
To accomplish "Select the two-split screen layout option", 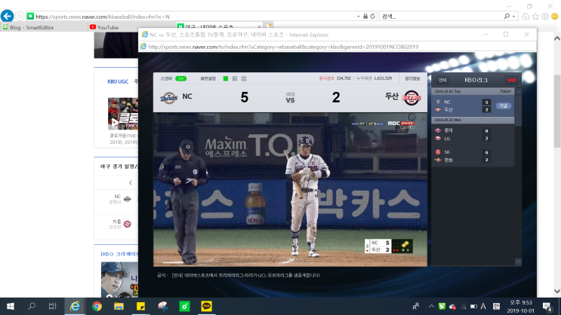I will click(235, 78).
